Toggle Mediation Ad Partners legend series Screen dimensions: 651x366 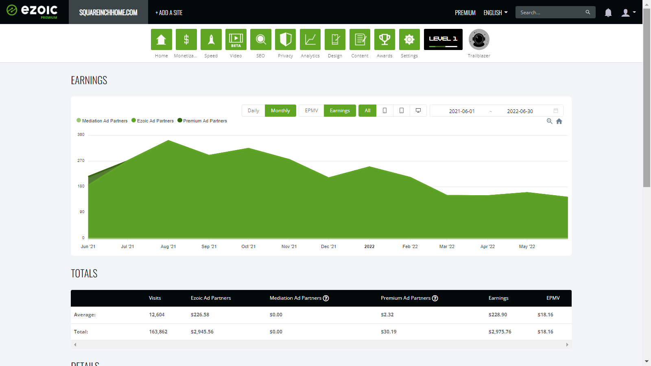click(102, 121)
